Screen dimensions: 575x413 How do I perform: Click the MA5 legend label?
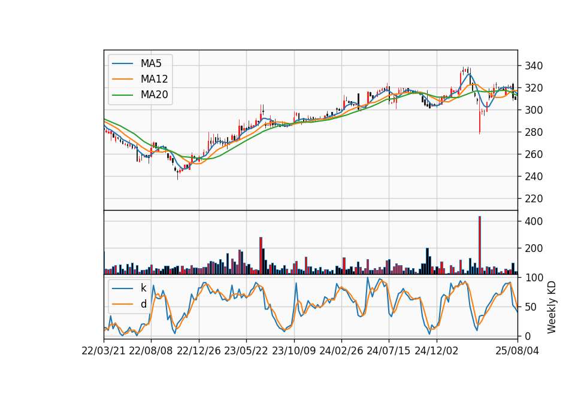(151, 63)
